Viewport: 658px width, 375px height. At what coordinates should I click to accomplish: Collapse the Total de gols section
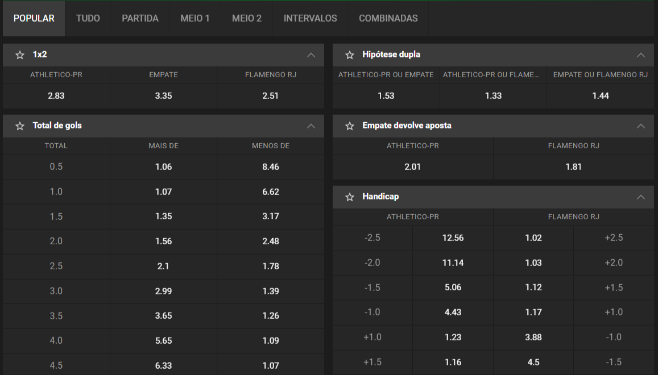[311, 126]
